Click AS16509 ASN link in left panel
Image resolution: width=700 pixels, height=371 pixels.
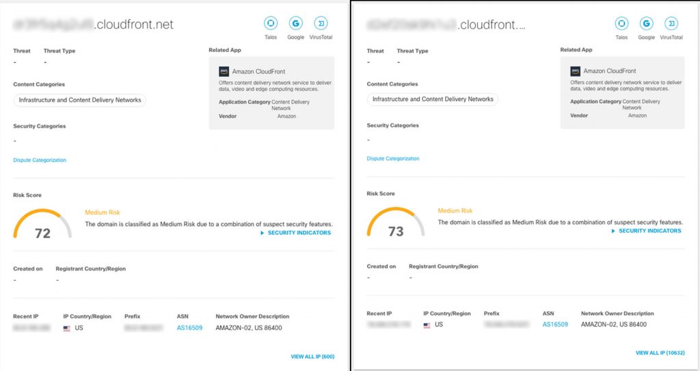click(x=190, y=328)
